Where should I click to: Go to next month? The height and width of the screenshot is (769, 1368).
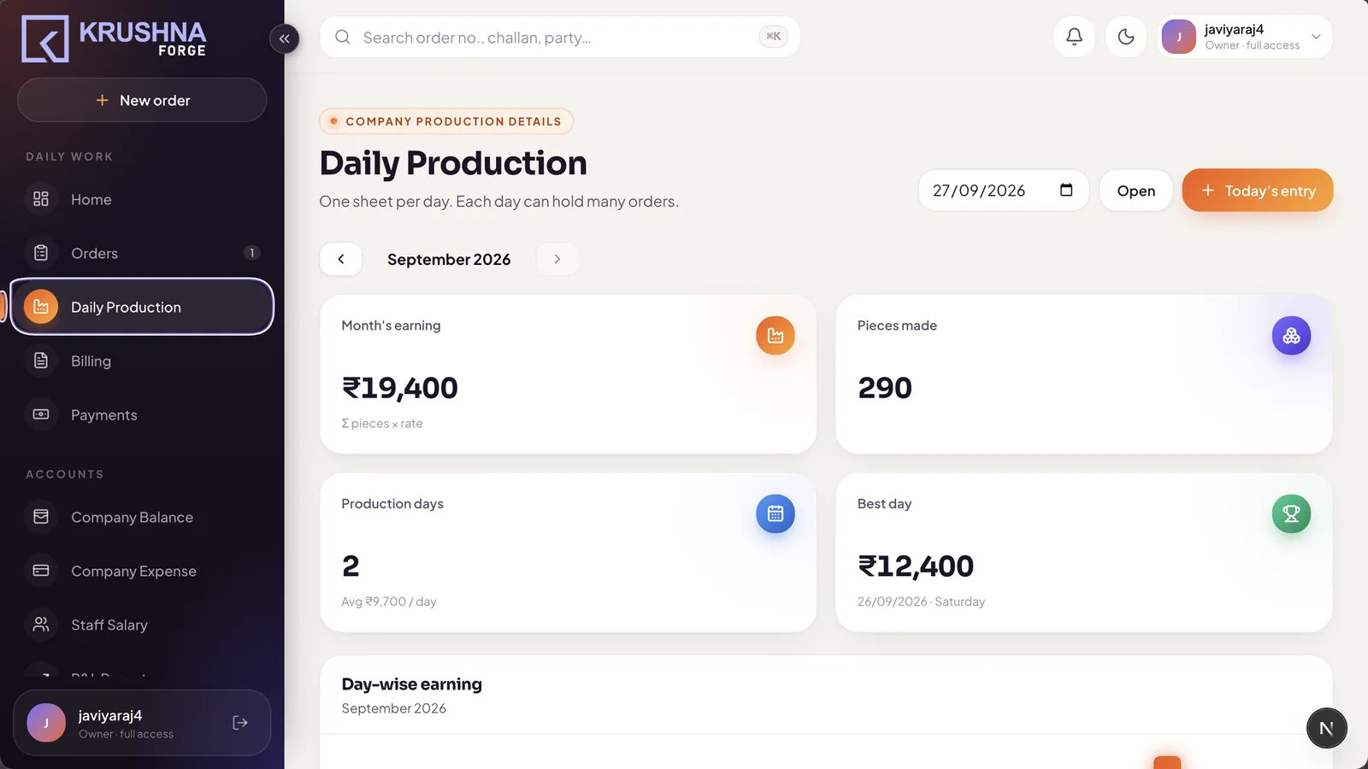(557, 259)
